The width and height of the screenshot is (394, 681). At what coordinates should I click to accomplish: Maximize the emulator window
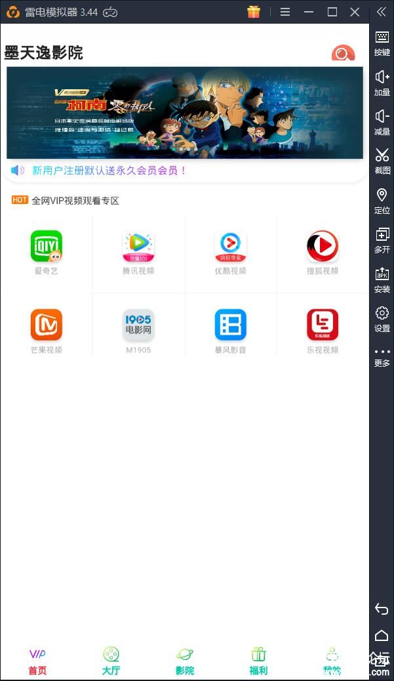(332, 12)
